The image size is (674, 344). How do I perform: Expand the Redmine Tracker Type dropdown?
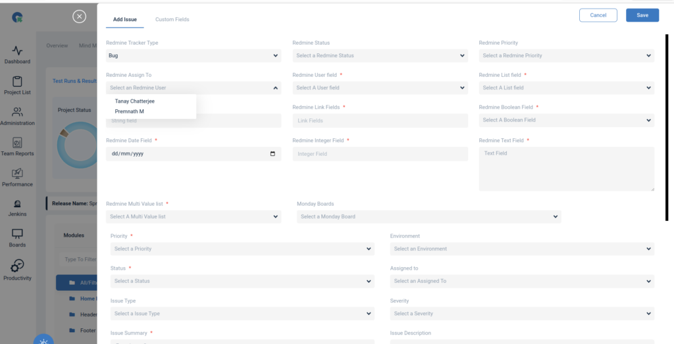click(x=193, y=56)
